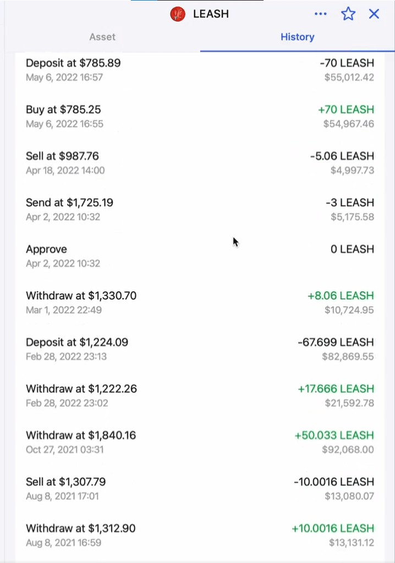Open the Withdraw at $1,330.70 entry

pyautogui.click(x=200, y=302)
